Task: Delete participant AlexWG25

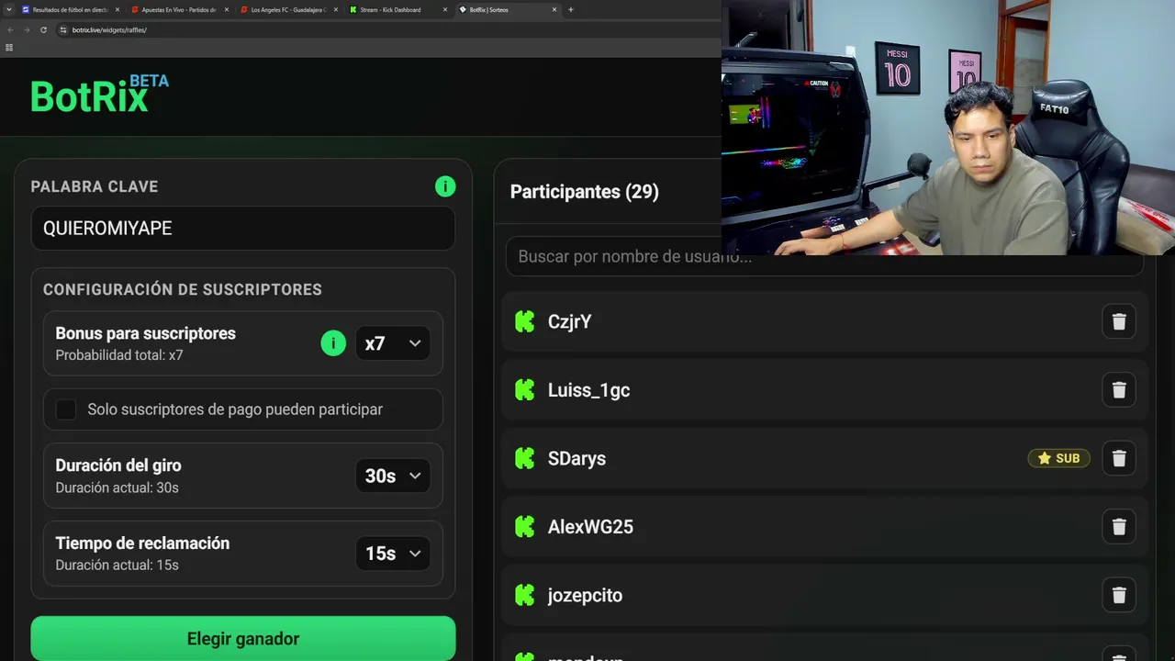Action: [1119, 527]
